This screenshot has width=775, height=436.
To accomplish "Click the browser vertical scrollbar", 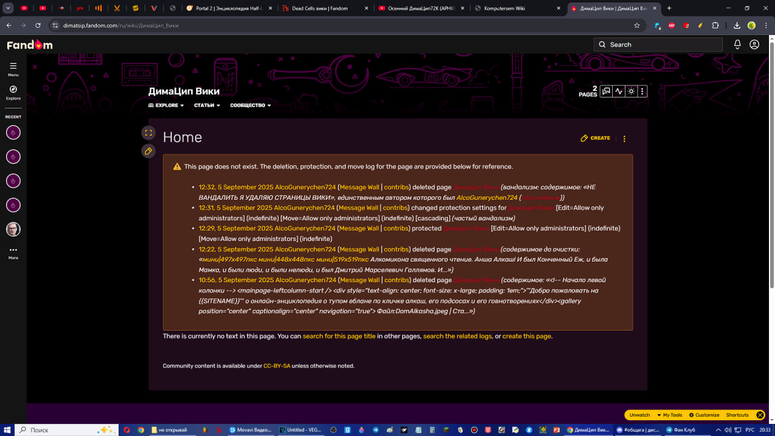I will (x=771, y=182).
